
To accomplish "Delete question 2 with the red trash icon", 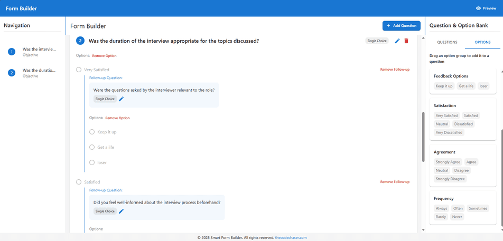I will [406, 41].
